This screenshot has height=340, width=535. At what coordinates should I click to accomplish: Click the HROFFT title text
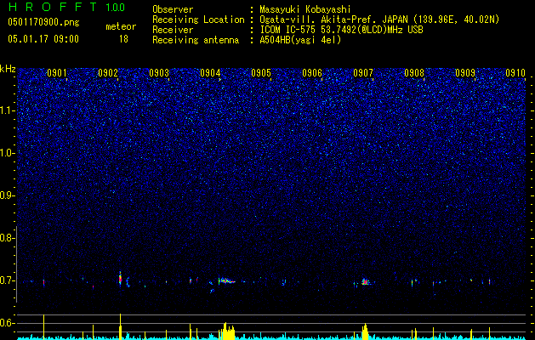click(x=53, y=7)
